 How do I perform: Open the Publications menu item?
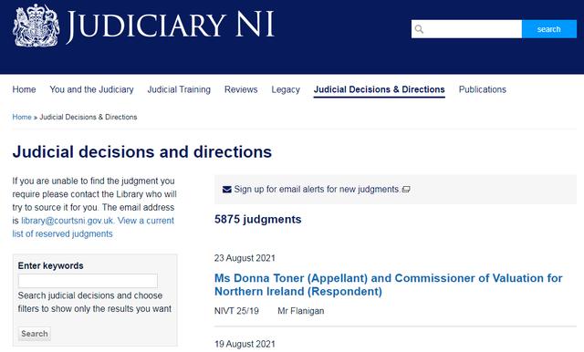click(483, 89)
